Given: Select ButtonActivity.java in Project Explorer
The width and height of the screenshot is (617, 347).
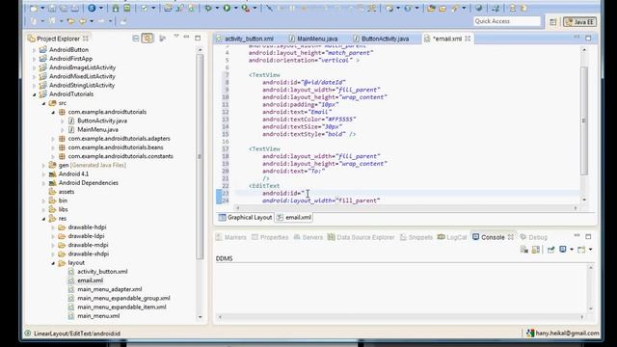Looking at the screenshot, I should click(102, 120).
